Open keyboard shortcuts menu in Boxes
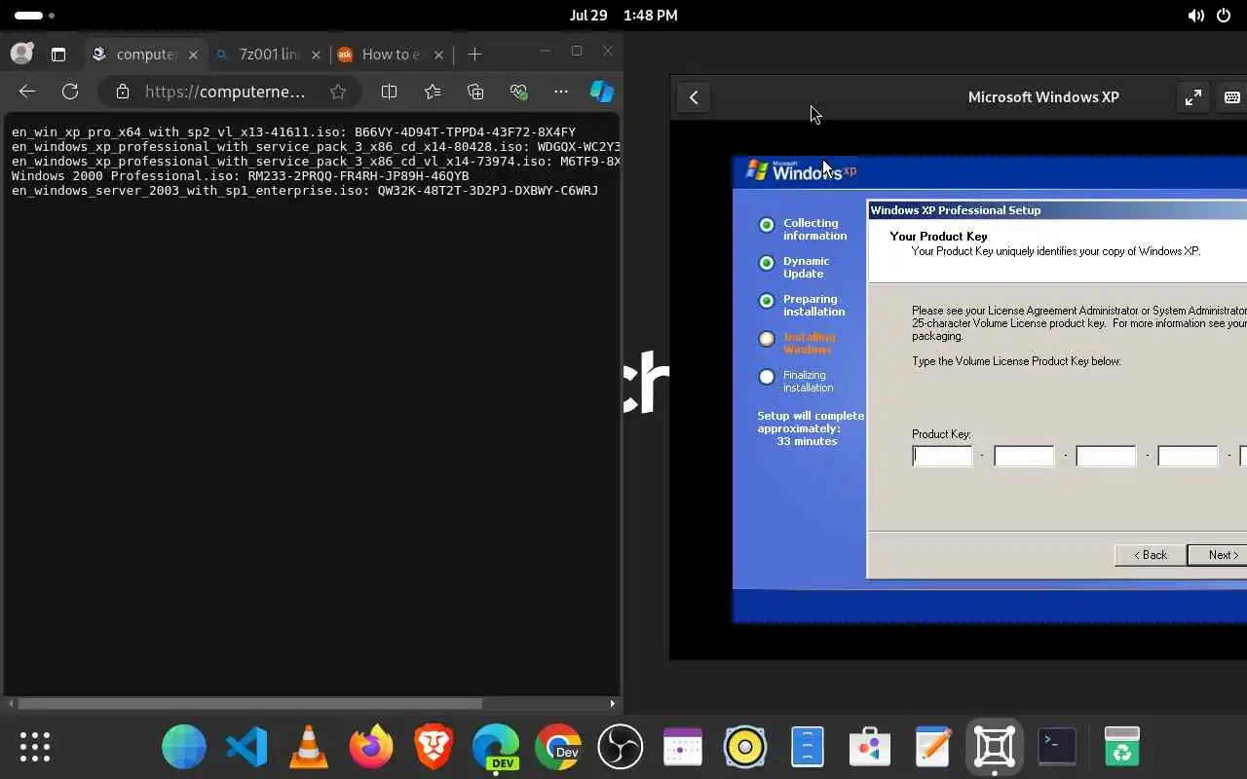 1232,97
